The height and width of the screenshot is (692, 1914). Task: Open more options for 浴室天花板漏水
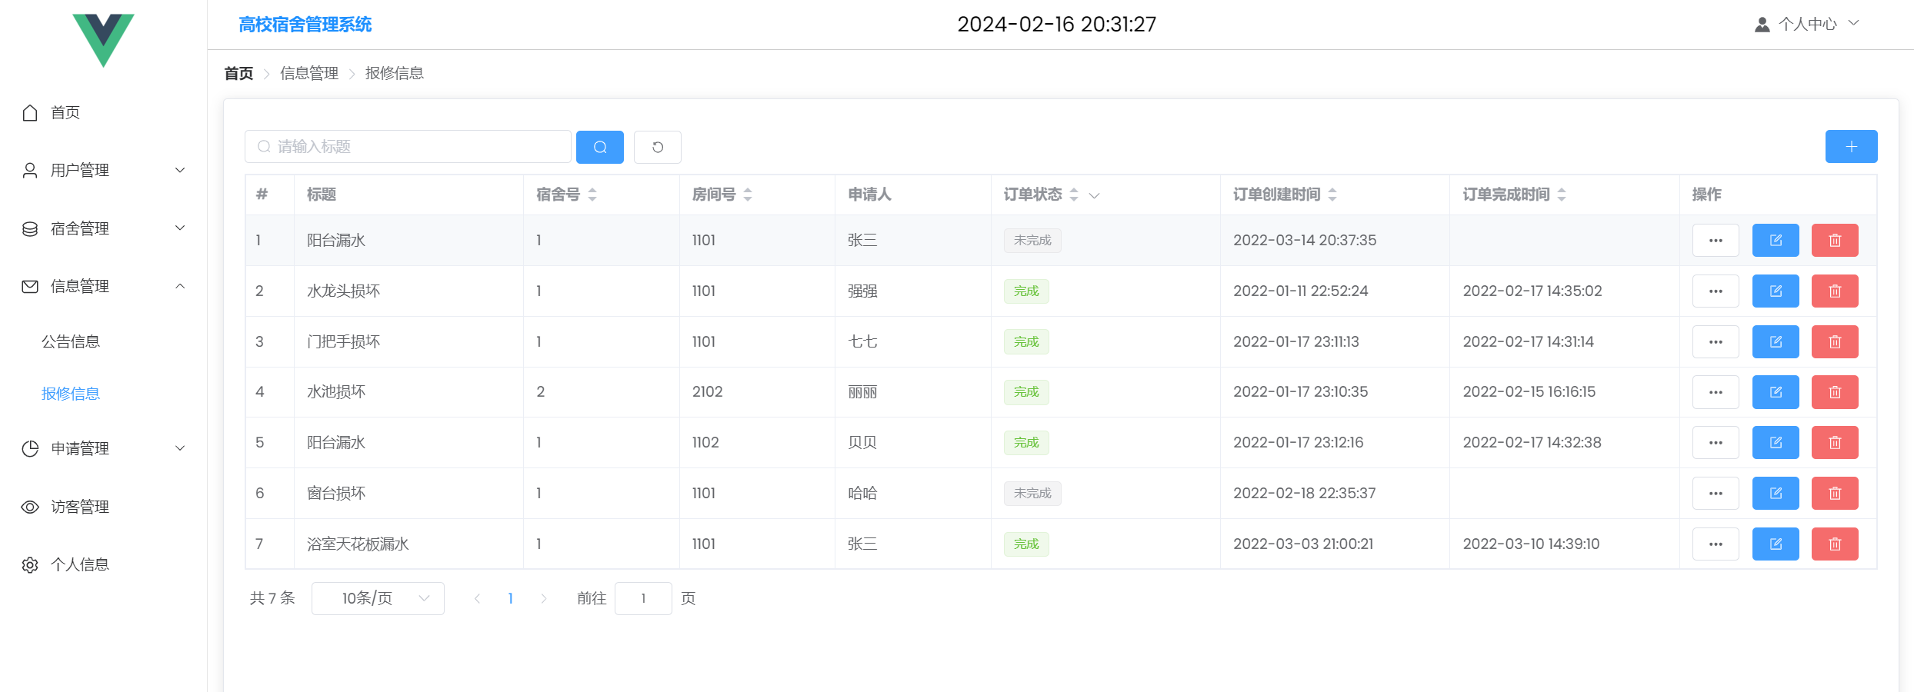[1716, 544]
